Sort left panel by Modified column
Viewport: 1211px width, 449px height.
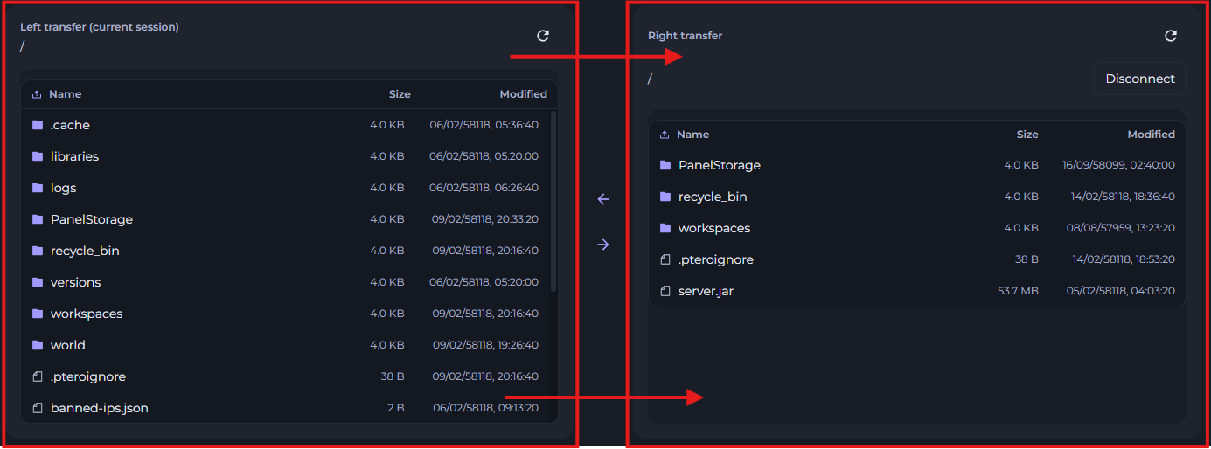click(523, 94)
